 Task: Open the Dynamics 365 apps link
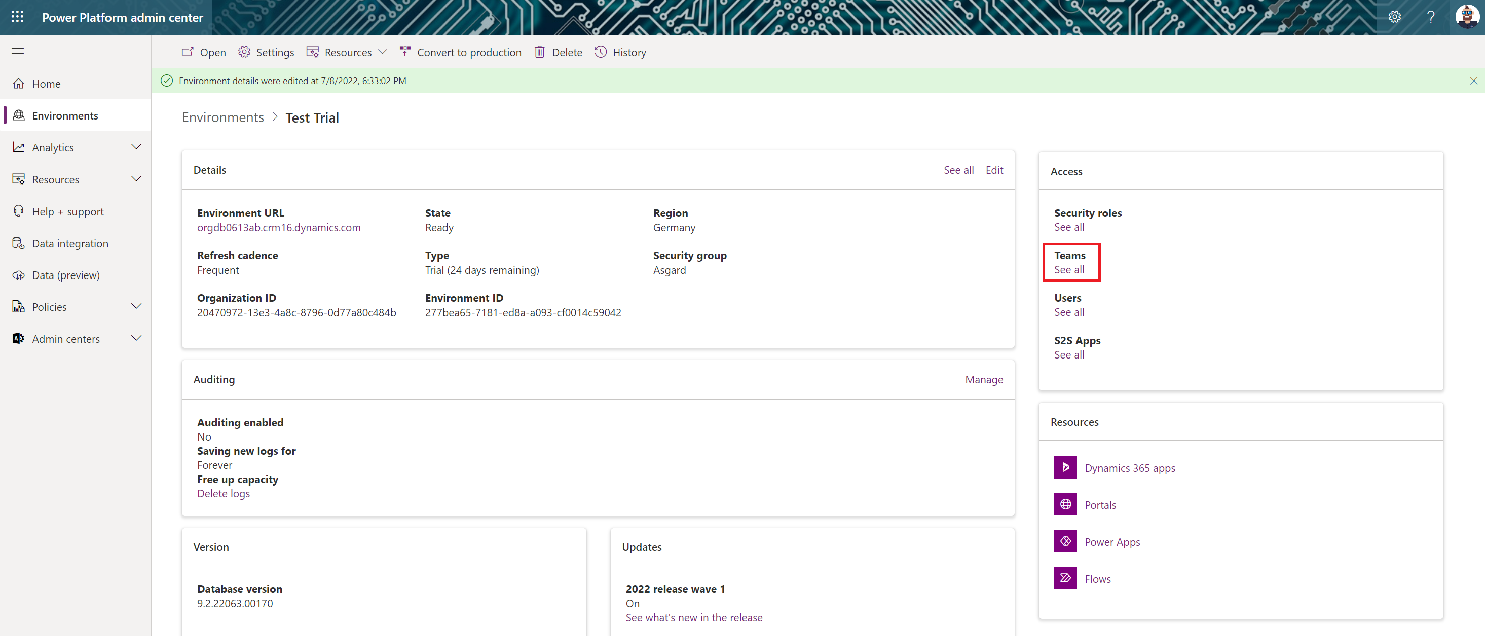[1130, 468]
